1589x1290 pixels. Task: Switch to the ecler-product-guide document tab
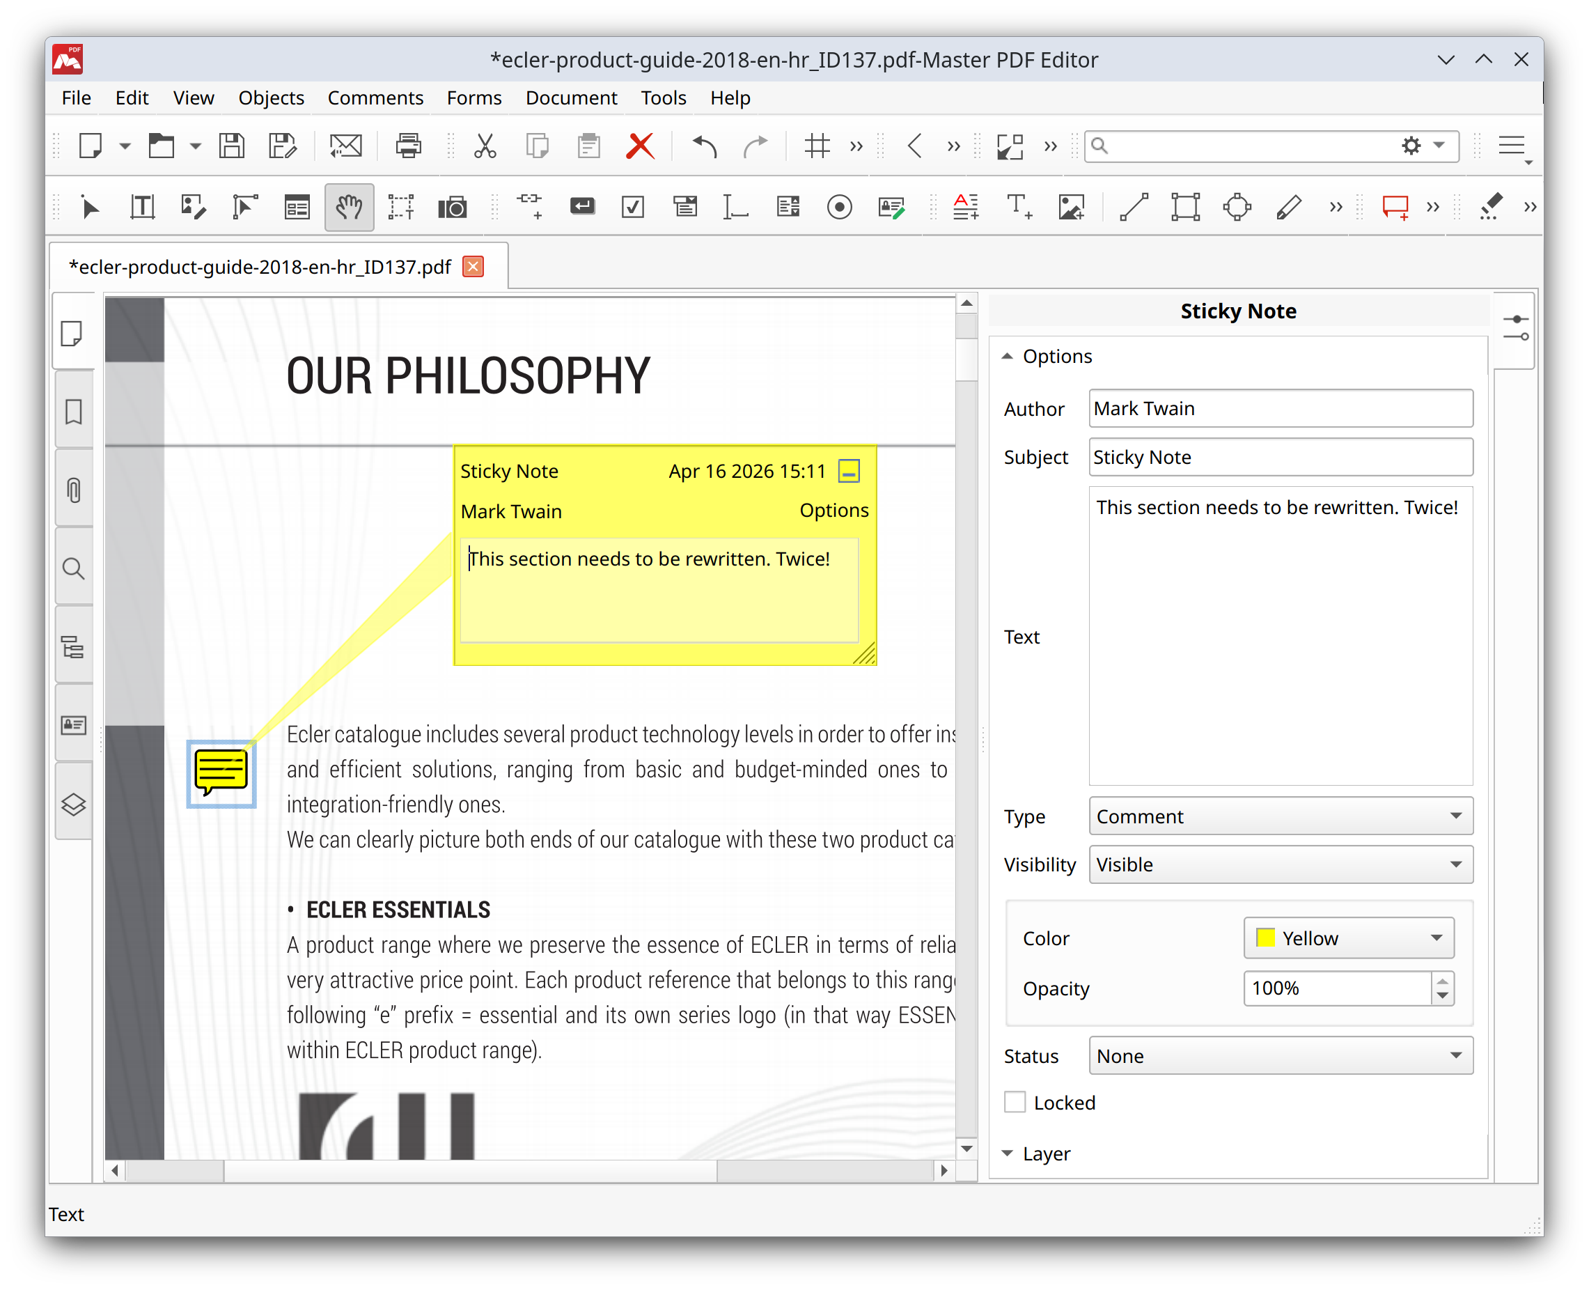pos(260,266)
